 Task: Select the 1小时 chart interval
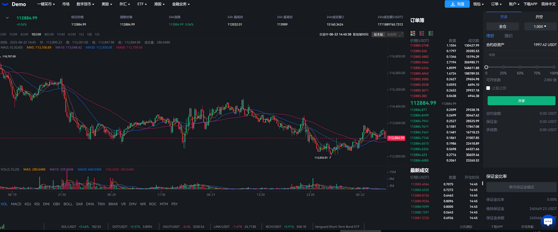[61, 34]
